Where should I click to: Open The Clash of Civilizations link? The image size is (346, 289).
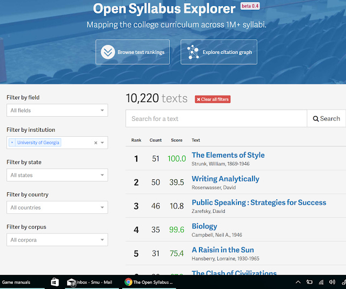pyautogui.click(x=234, y=273)
